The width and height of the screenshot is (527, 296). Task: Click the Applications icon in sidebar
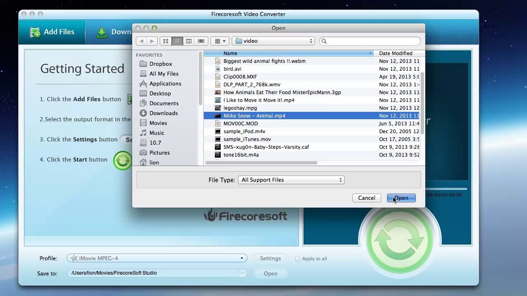(x=143, y=83)
